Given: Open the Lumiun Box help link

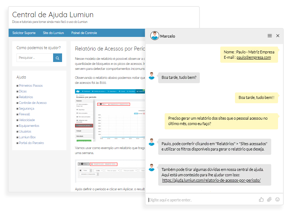Looking at the screenshot, I should tap(27, 137).
